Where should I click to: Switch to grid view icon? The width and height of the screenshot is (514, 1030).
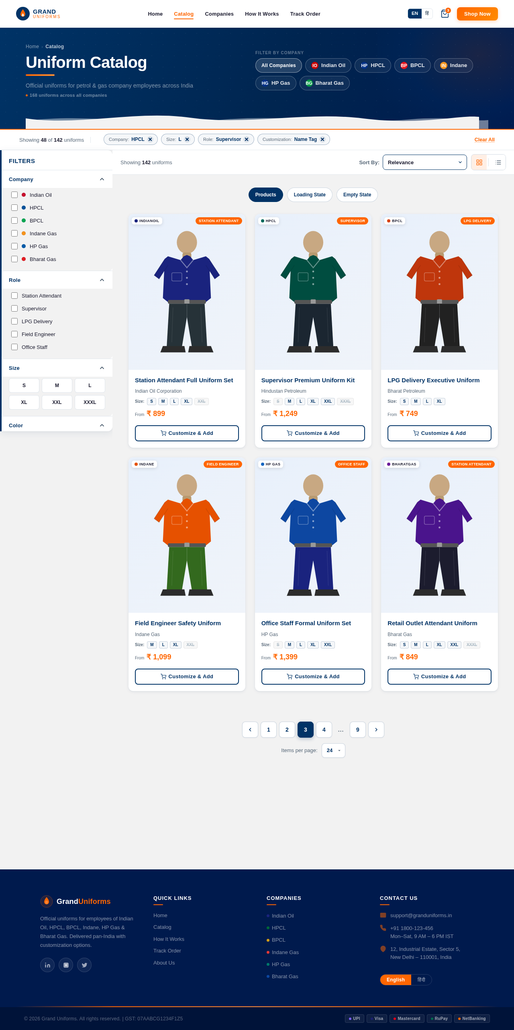pos(479,162)
